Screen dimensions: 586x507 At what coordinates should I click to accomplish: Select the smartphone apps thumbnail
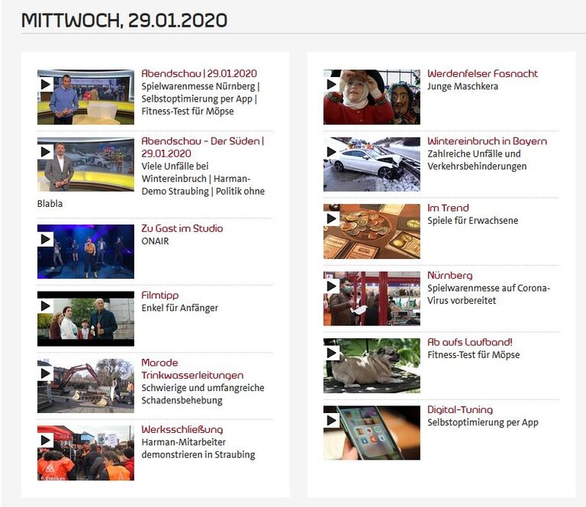(x=372, y=433)
